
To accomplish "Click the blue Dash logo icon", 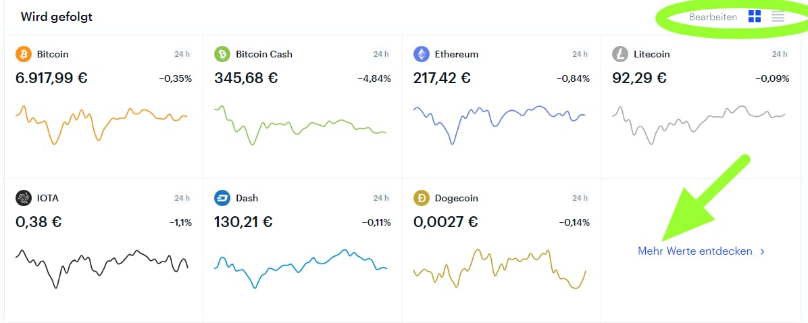I will point(222,198).
